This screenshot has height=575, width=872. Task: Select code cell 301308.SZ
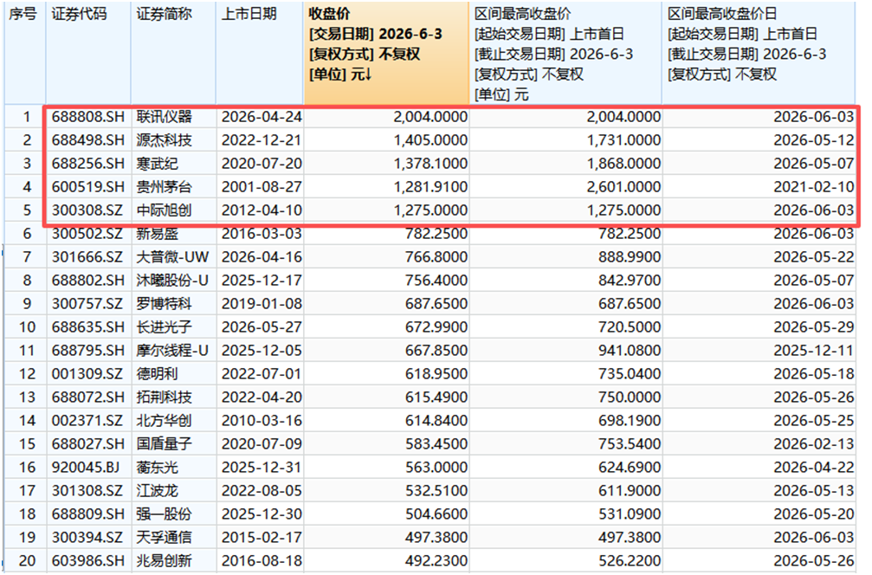pyautogui.click(x=88, y=490)
